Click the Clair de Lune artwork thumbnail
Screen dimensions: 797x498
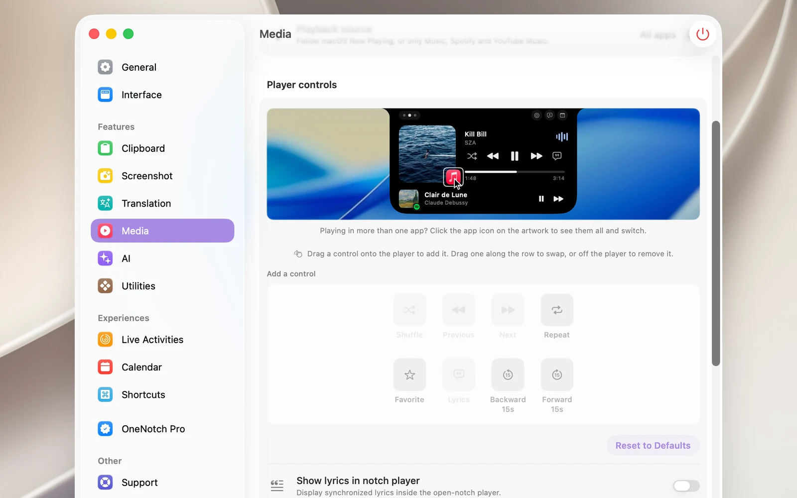[x=408, y=199]
